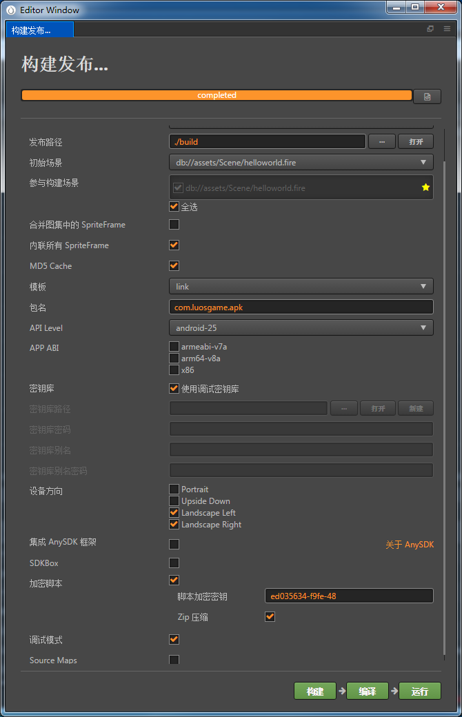Screen dimensions: 462x717
Task: Click the 密钥库路径 input field
Action: 248,408
